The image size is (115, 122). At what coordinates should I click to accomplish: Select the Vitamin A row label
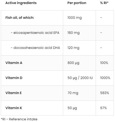(14, 63)
